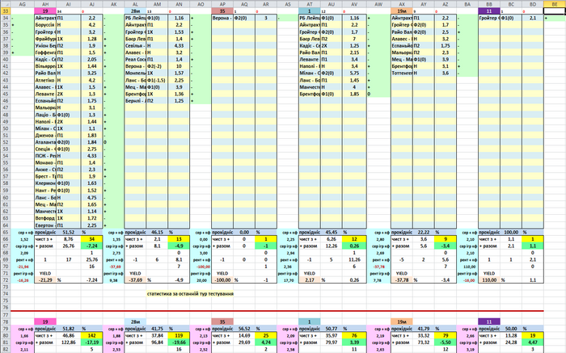
Task: Click the pass-rate value "22,22"
Action: click(424, 232)
